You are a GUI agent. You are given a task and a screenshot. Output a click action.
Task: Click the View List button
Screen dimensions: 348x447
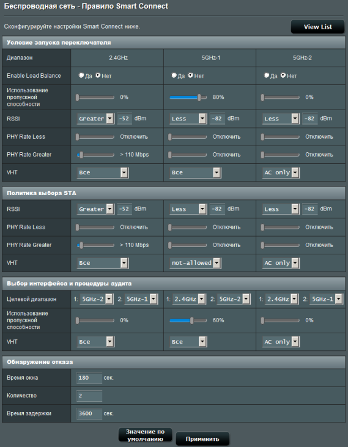317,27
